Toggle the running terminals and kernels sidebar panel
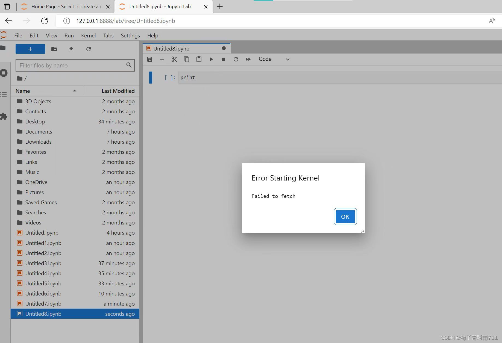 point(4,73)
